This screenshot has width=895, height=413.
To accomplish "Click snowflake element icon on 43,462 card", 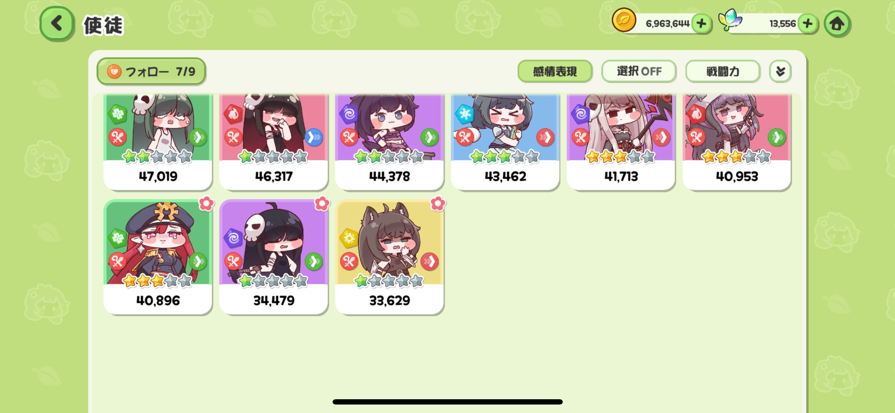I will point(464,114).
